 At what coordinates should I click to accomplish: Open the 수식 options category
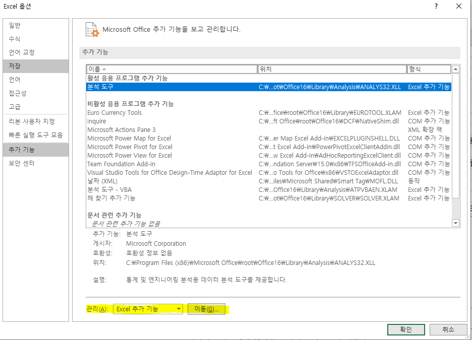click(x=35, y=39)
